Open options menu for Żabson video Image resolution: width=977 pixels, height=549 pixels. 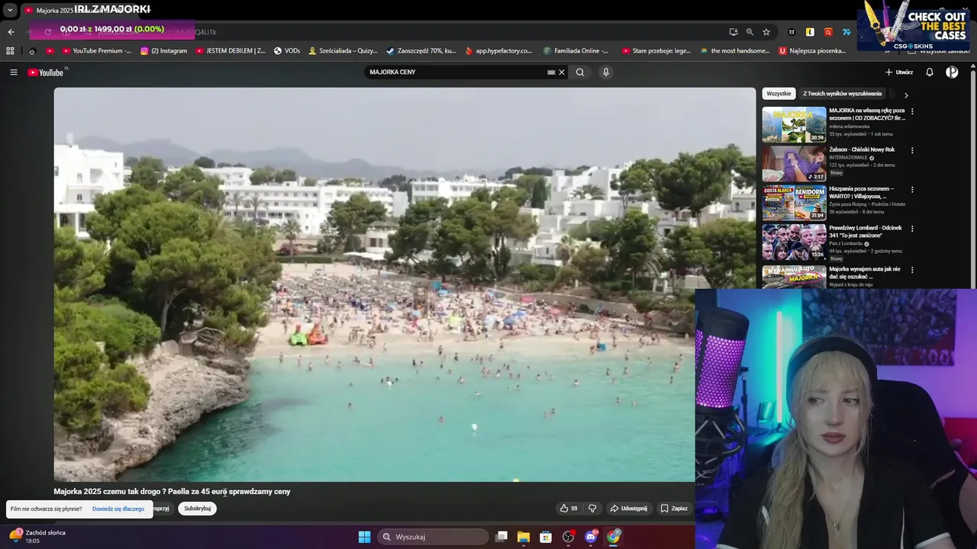click(912, 150)
